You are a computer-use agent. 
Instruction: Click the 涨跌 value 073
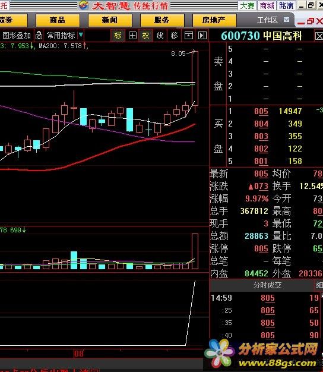[258, 186]
